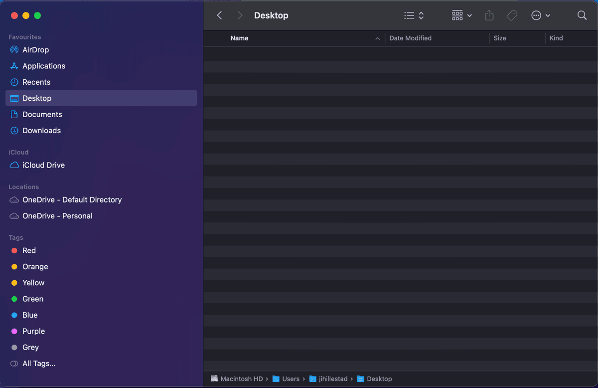Jump to Macintosh HD in path bar
The image size is (598, 388).
pyautogui.click(x=241, y=379)
